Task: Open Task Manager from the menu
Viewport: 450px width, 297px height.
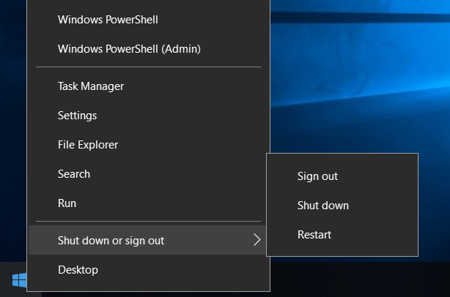Action: (91, 86)
